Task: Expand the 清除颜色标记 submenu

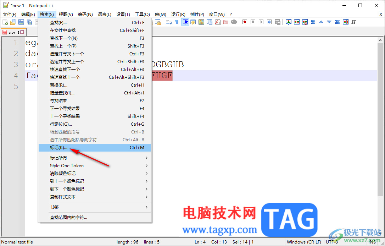Action: click(95, 174)
